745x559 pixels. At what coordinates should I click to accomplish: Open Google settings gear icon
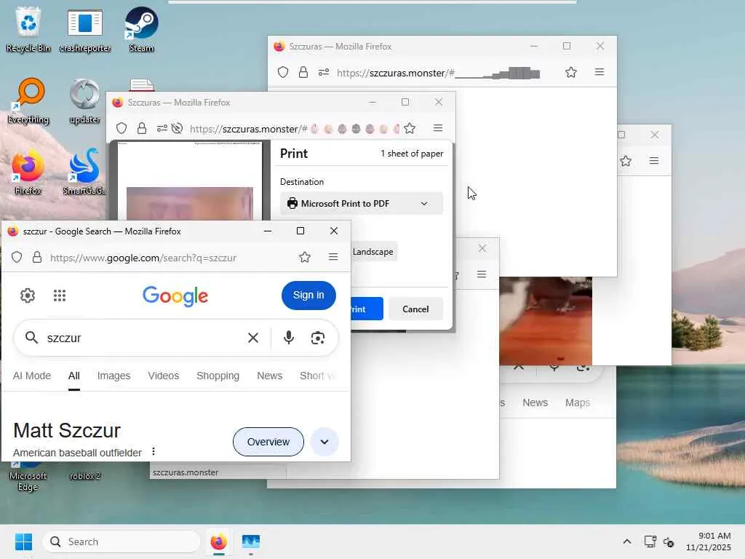(28, 296)
